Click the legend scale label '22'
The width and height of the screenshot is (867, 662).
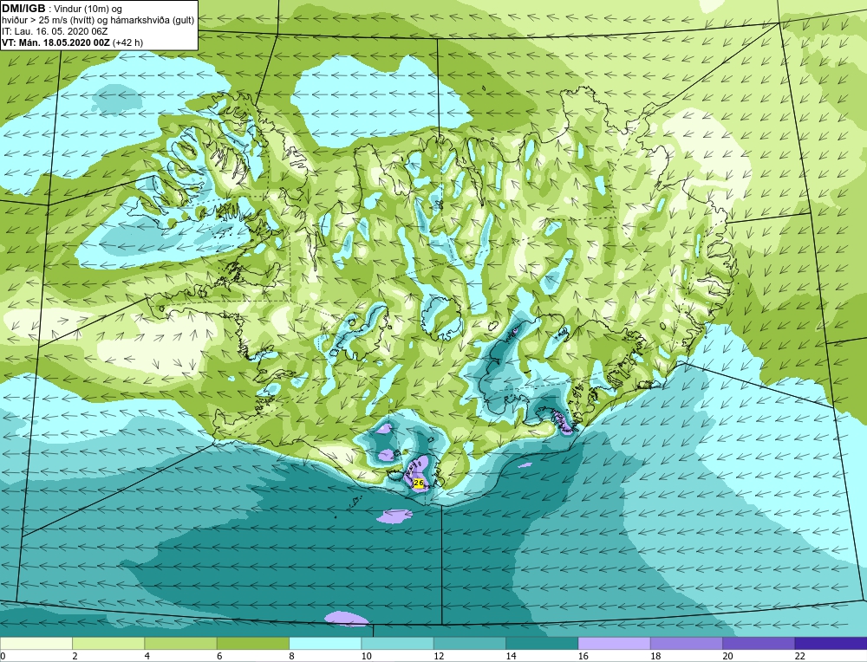point(799,656)
